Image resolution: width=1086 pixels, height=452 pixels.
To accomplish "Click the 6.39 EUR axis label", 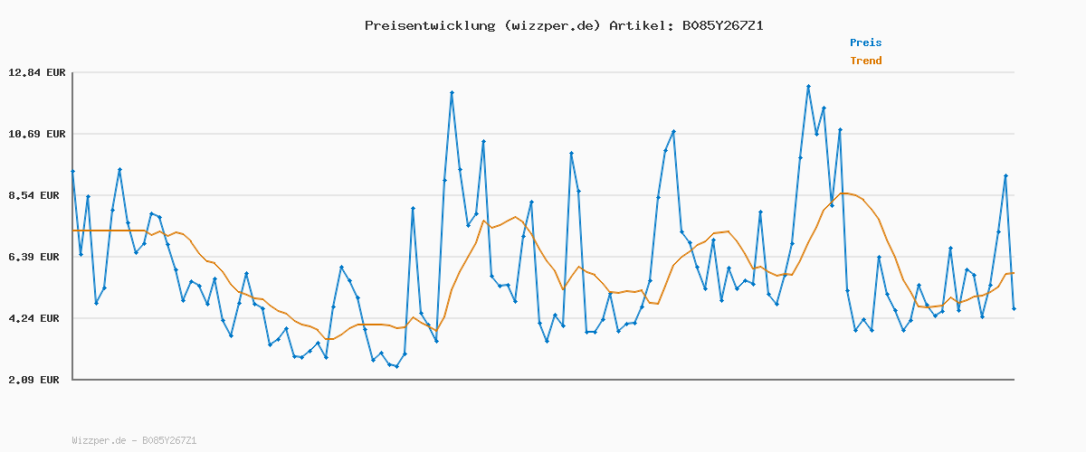I will click(x=36, y=257).
